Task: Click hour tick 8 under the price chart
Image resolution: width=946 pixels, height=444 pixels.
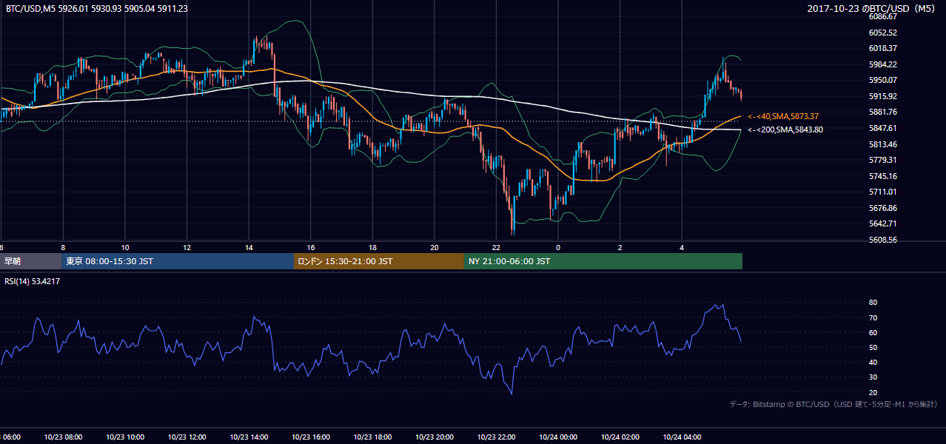Action: point(64,247)
